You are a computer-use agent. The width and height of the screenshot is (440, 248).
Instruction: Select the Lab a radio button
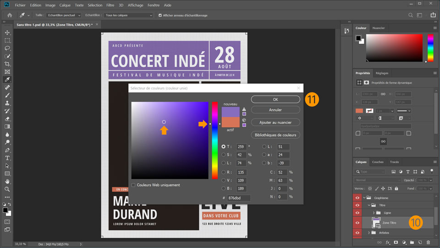click(x=264, y=155)
